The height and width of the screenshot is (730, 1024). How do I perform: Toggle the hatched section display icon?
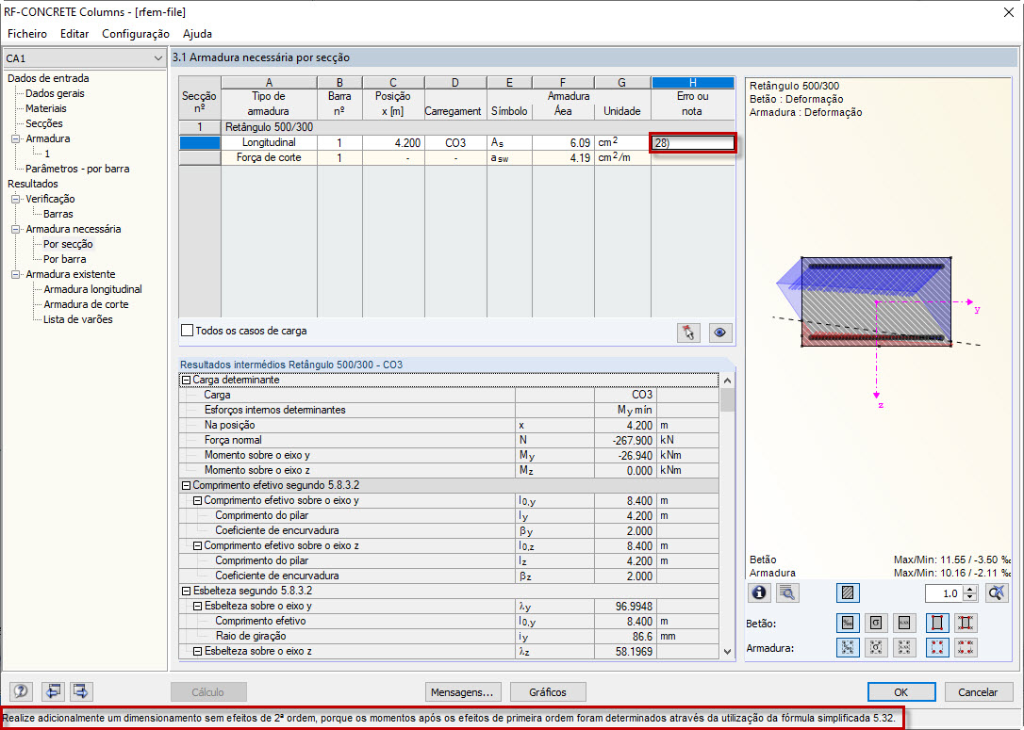click(848, 593)
